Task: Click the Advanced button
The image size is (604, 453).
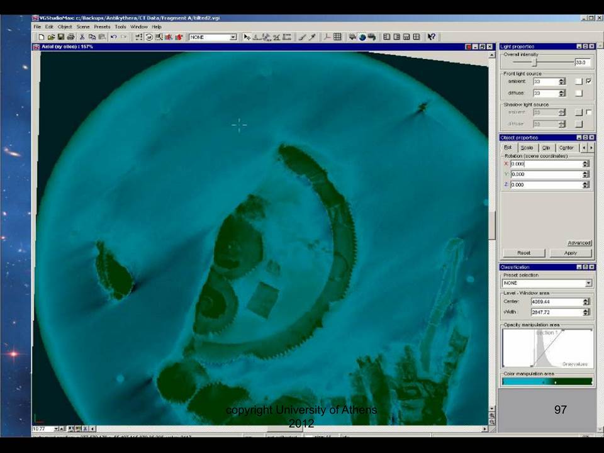Action: (579, 243)
